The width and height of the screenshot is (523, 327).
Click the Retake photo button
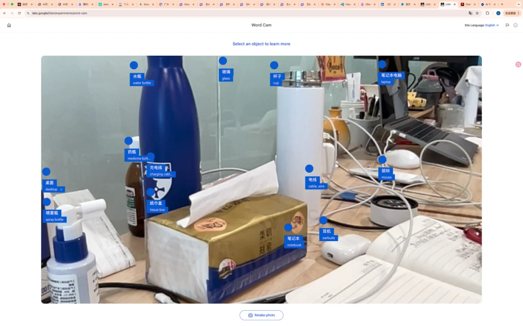(x=261, y=315)
